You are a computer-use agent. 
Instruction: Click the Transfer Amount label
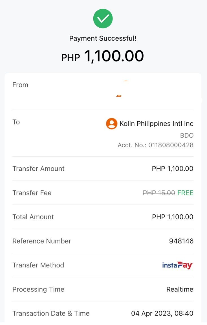[38, 169]
